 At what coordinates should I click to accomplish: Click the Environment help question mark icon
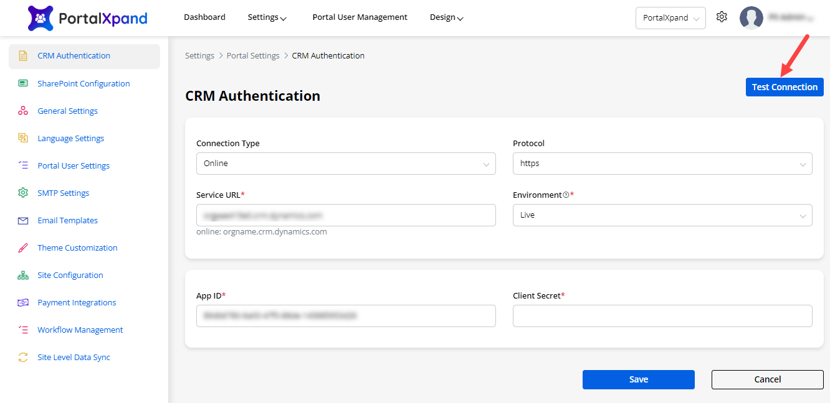point(566,195)
